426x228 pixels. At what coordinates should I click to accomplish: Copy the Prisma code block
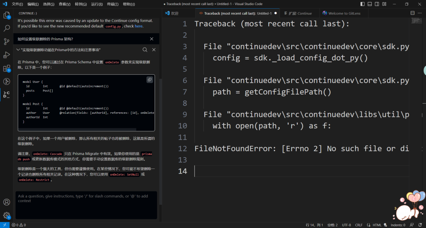(x=150, y=80)
